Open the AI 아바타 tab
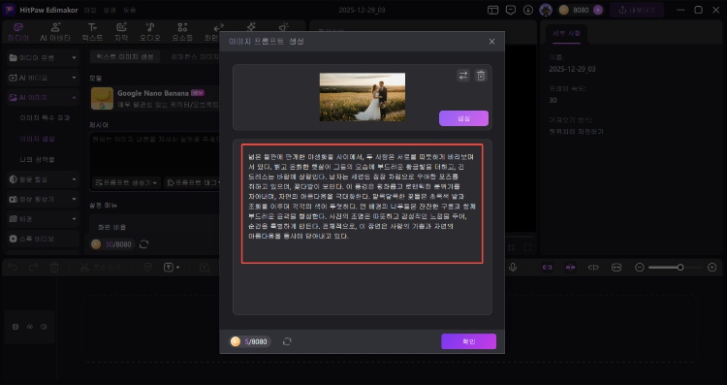Viewport: 727px width, 385px height. 55,32
